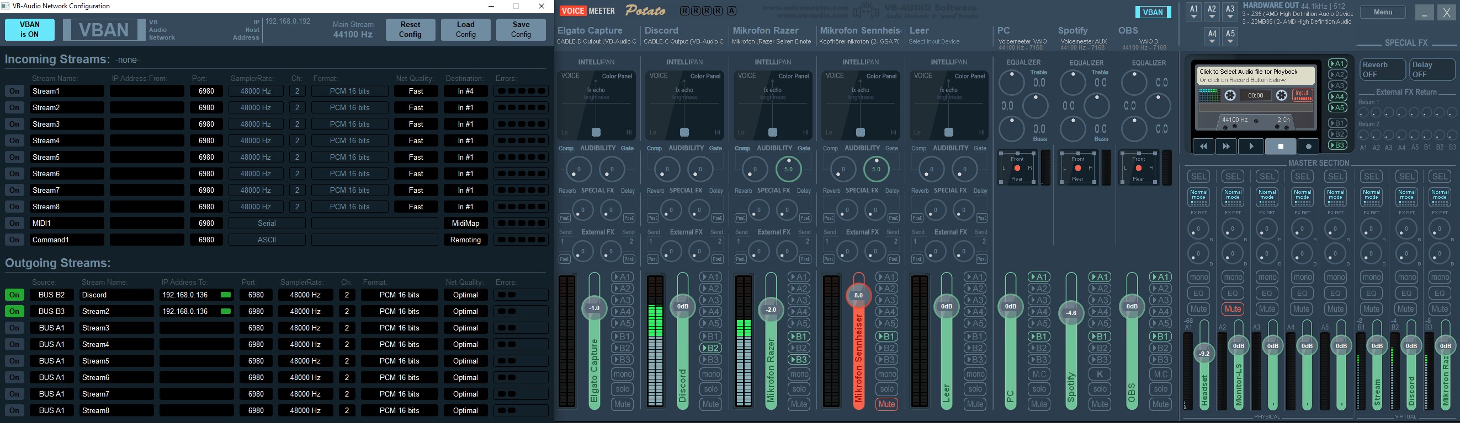Click the Front/Rear pan pad on Spotify strip
Viewport: 1460px width, 423px height.
(x=1078, y=168)
